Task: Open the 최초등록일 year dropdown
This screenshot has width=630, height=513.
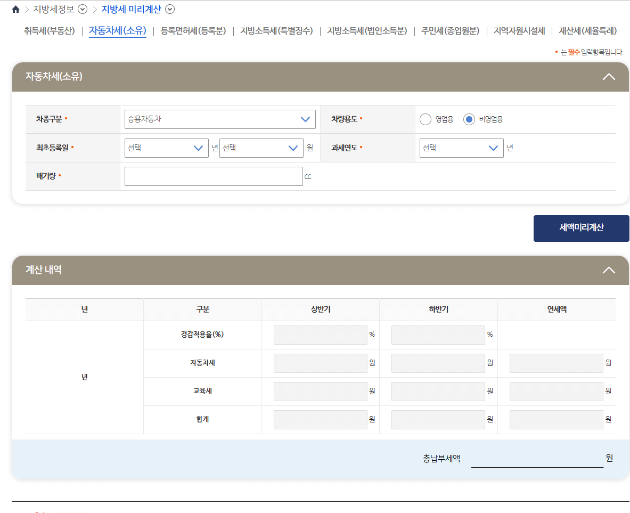Action: [166, 148]
